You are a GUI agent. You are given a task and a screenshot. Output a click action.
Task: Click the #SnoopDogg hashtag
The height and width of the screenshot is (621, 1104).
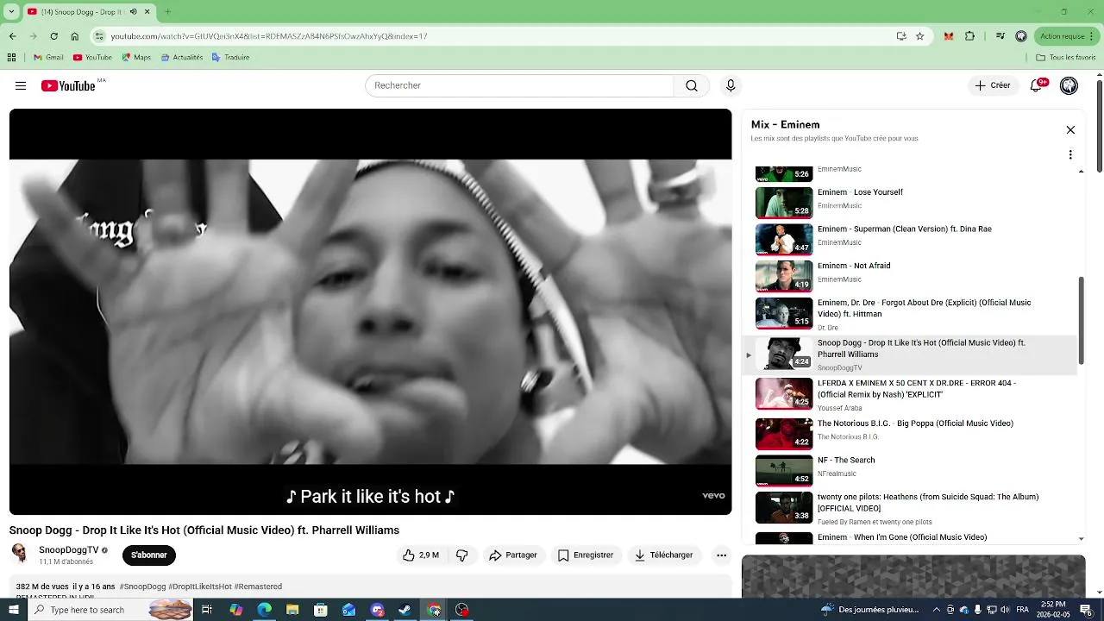click(x=142, y=586)
